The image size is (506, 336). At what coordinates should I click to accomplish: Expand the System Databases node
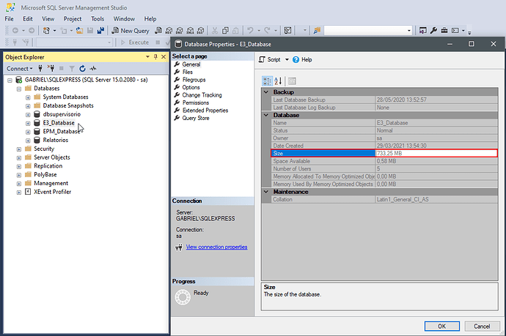point(28,97)
